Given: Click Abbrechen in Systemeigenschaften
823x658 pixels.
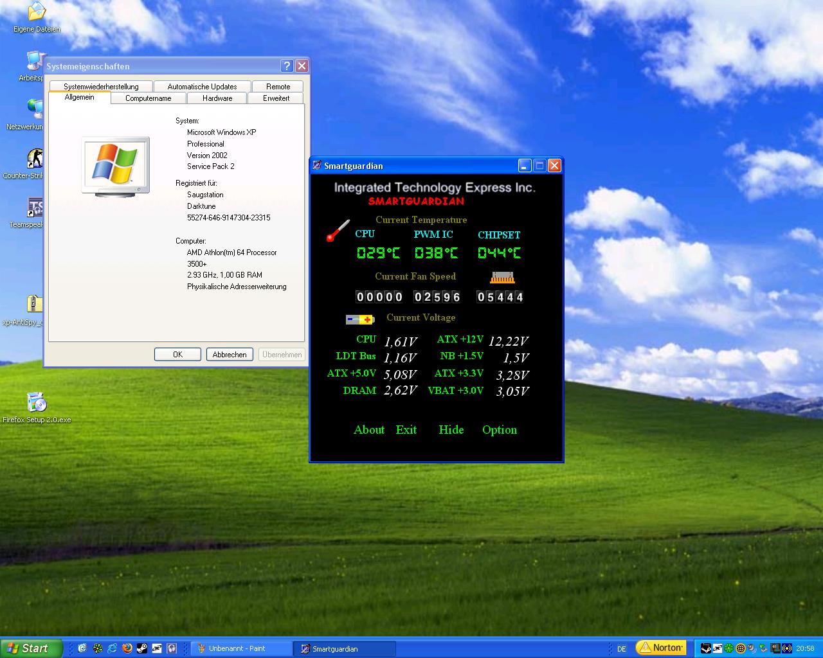Looking at the screenshot, I should 230,354.
